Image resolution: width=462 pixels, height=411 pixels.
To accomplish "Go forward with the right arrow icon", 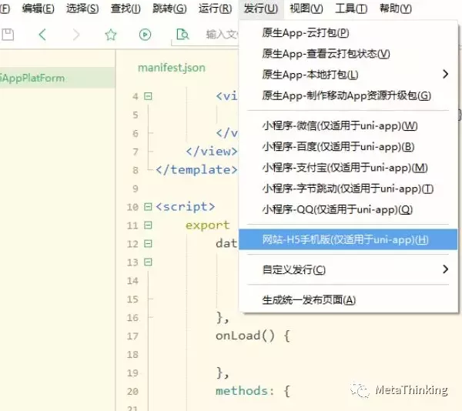I will [76, 35].
